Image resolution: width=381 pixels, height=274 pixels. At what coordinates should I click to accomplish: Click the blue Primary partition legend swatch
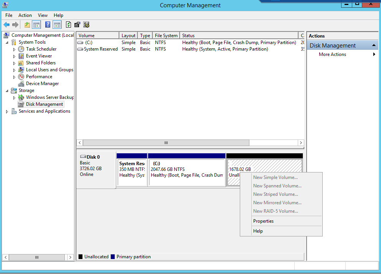point(113,257)
